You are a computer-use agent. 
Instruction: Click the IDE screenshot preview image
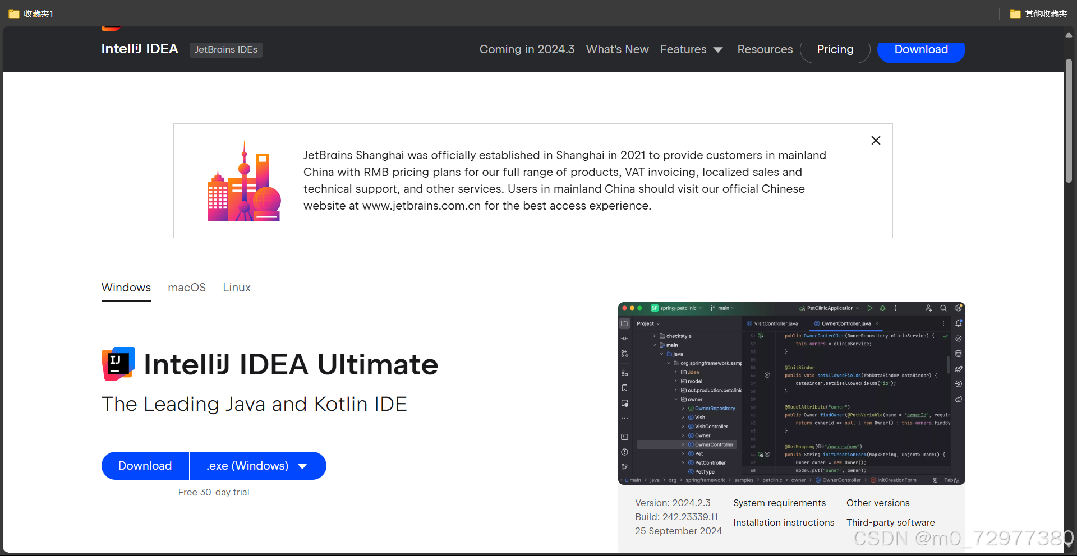coord(791,393)
